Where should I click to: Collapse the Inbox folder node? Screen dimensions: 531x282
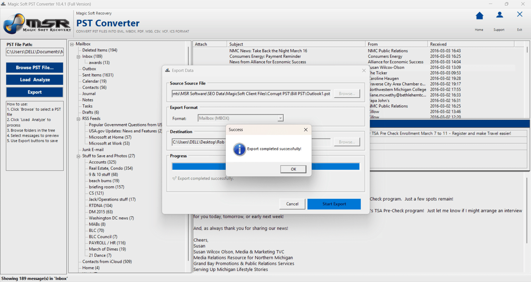[78, 57]
